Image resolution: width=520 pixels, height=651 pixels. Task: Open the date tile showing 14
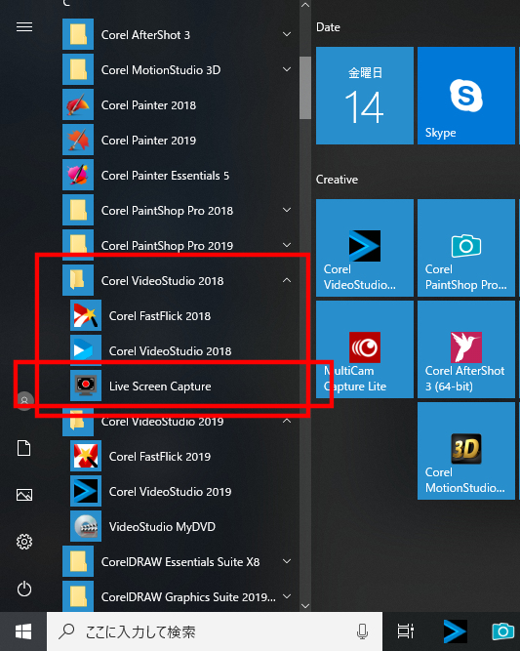pos(365,96)
